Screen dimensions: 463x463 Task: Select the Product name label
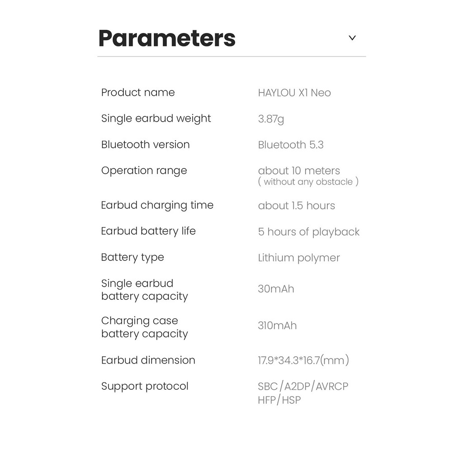click(x=138, y=93)
